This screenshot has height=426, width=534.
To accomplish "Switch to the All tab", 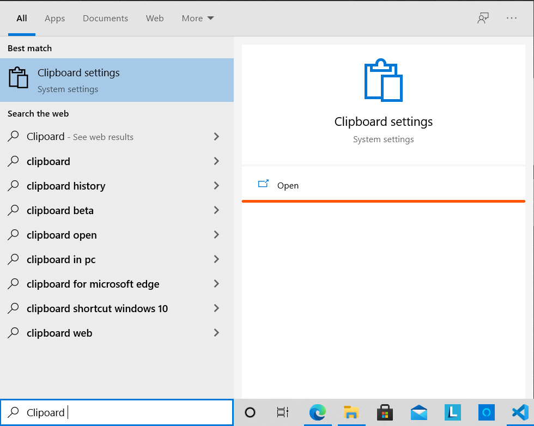I will coord(22,19).
